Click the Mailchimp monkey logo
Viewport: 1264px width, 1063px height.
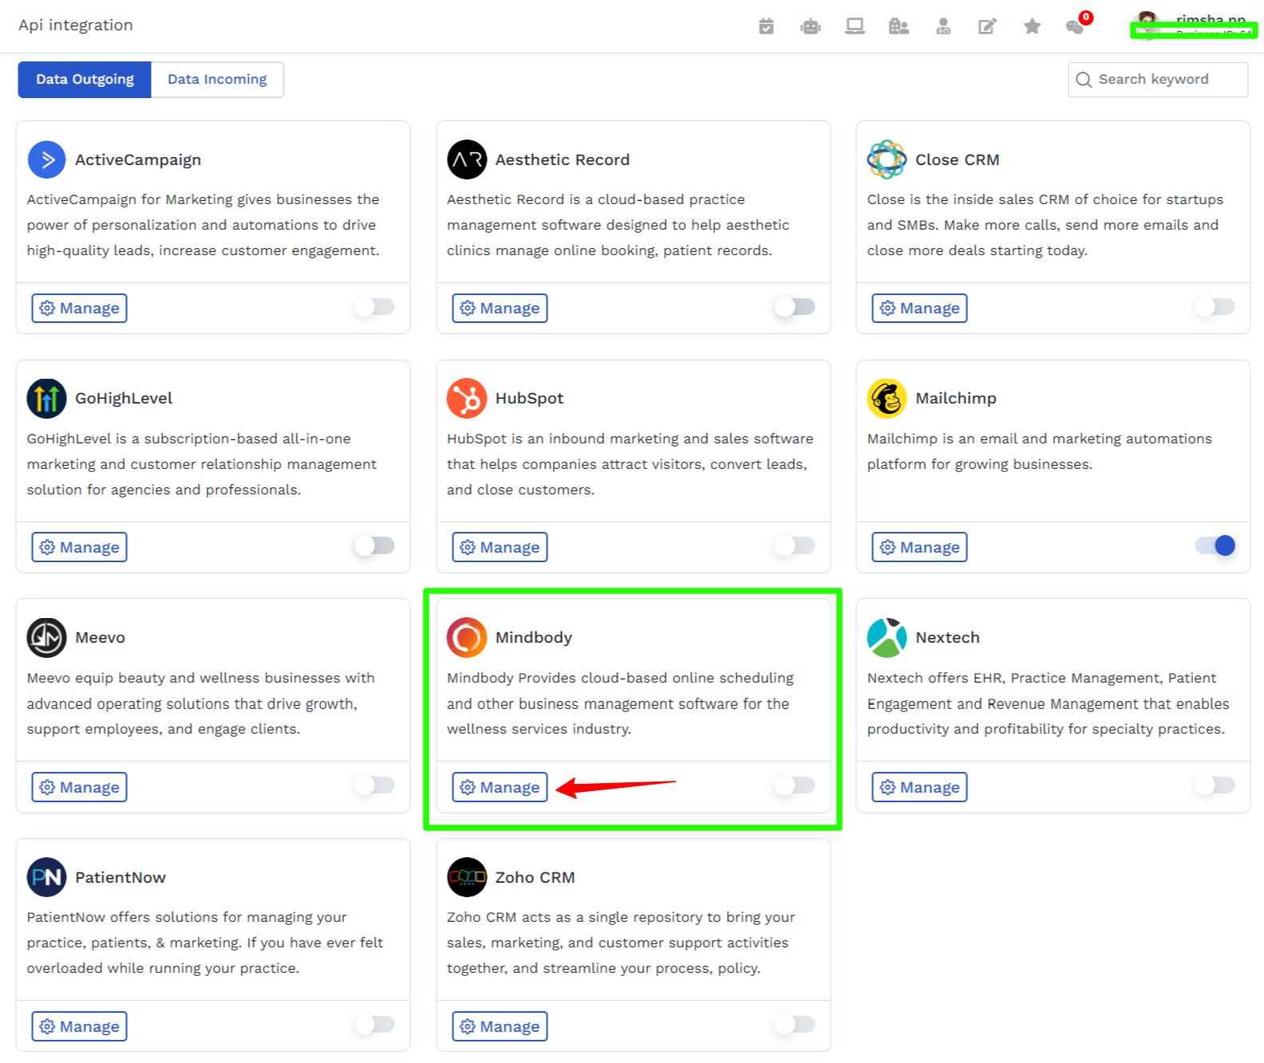(887, 399)
